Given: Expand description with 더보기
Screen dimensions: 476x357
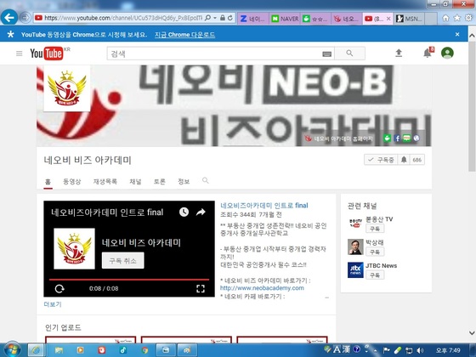Looking at the screenshot, I should [53, 304].
